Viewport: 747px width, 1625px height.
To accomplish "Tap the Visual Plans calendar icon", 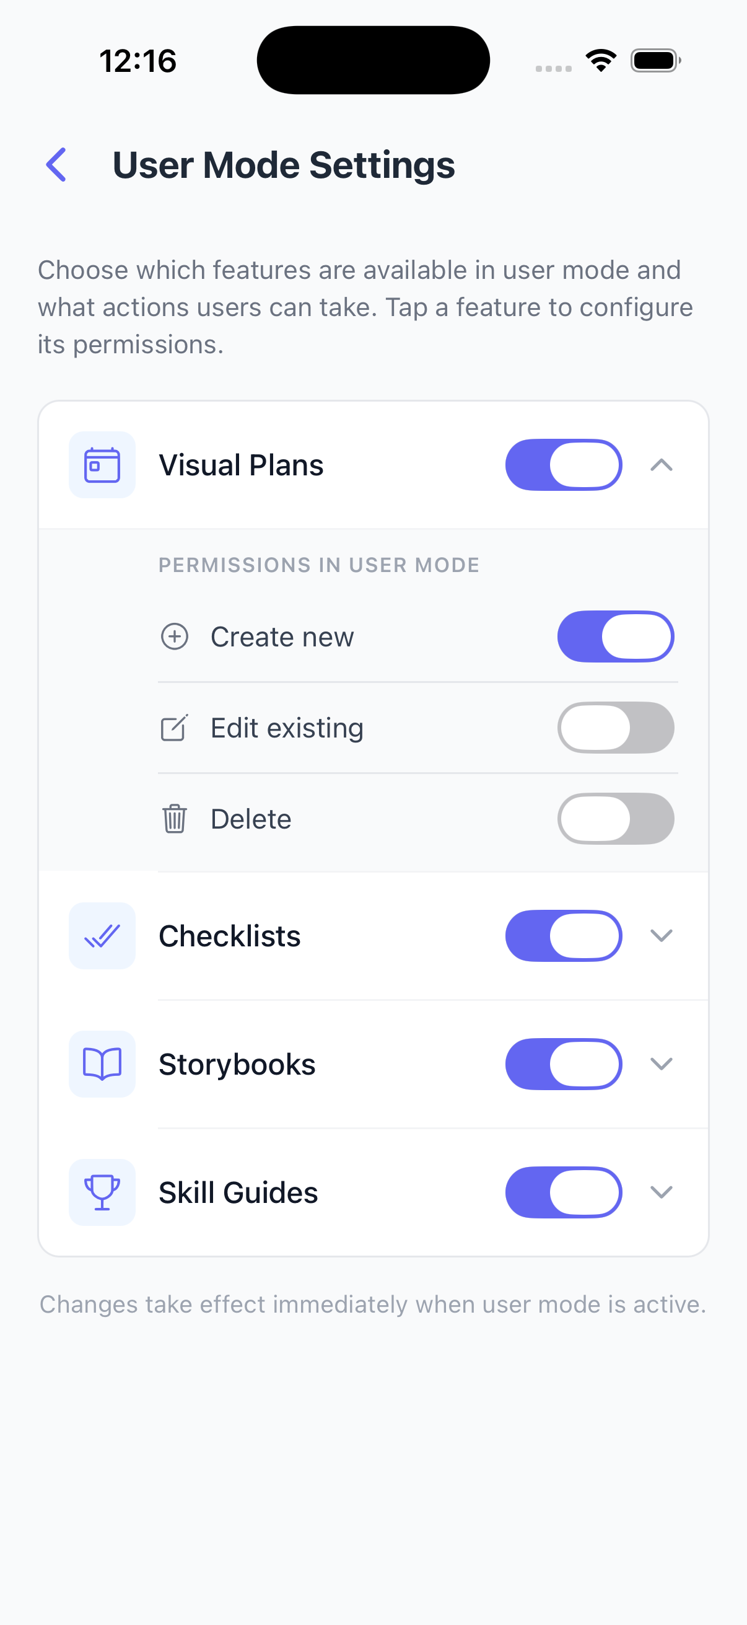I will [102, 465].
